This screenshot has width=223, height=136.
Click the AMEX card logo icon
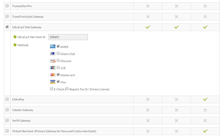[53, 46]
